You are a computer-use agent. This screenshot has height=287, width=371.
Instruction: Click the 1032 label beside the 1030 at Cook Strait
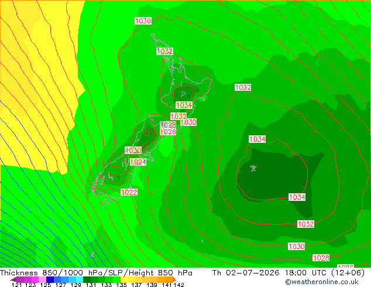pos(178,117)
